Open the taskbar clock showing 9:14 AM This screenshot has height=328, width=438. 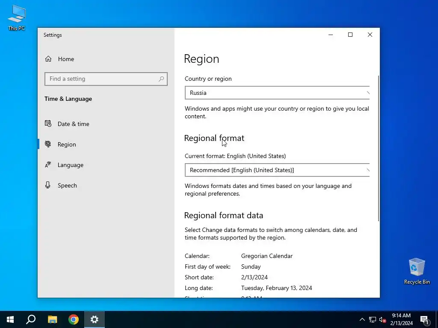401,319
